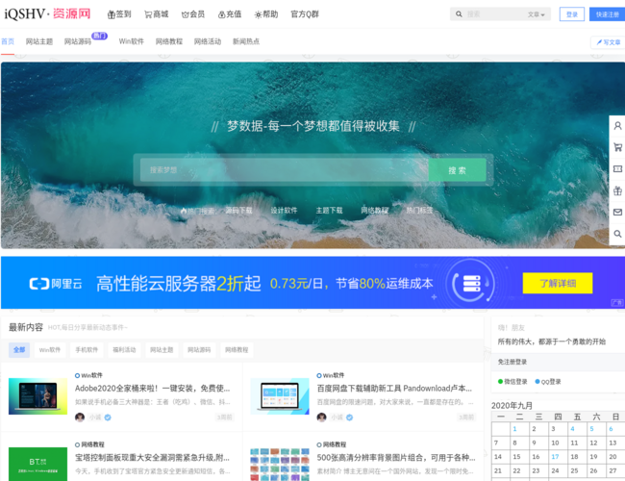Open 500张高清分辨率背景图片 article title
This screenshot has height=481, width=625.
(x=396, y=458)
